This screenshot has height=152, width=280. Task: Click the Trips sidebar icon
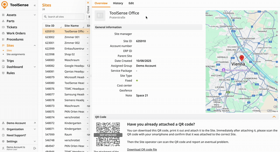coord(3,61)
